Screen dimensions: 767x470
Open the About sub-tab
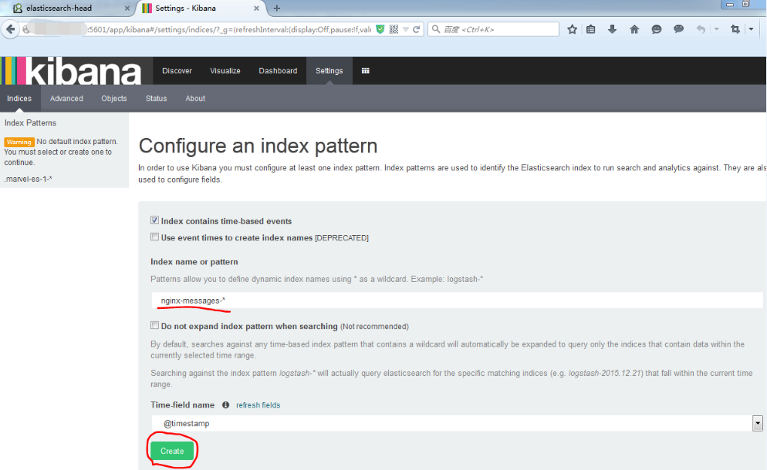click(195, 98)
